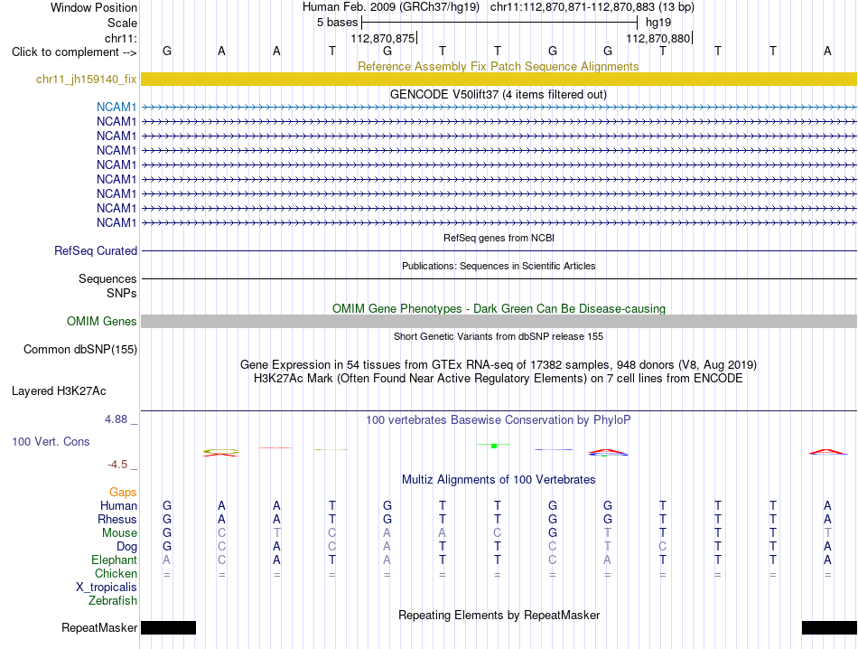Click the Zebrafish species label

pos(113,601)
